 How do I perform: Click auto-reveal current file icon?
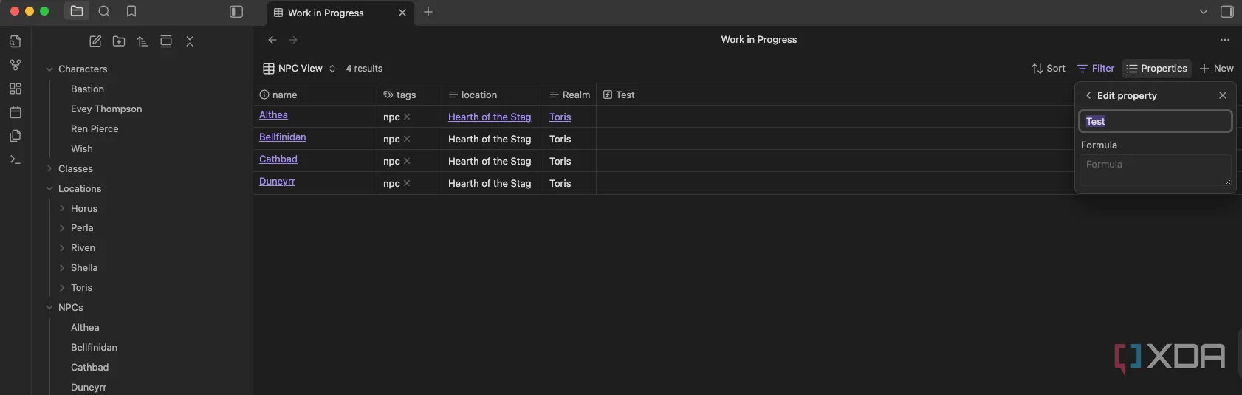(166, 41)
